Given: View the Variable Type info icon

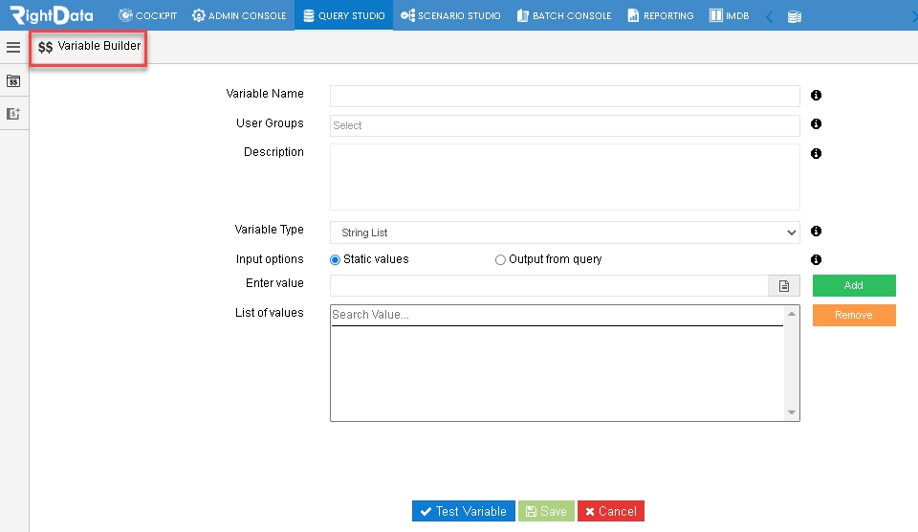Looking at the screenshot, I should point(816,231).
